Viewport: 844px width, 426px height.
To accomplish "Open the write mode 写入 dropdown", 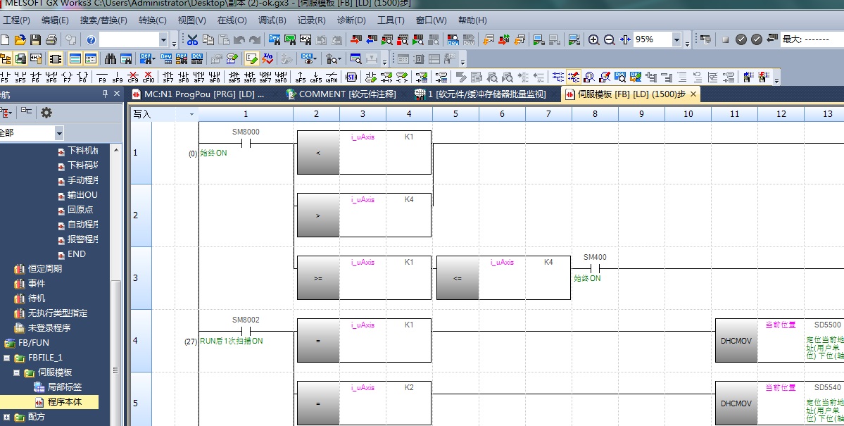I will 191,114.
